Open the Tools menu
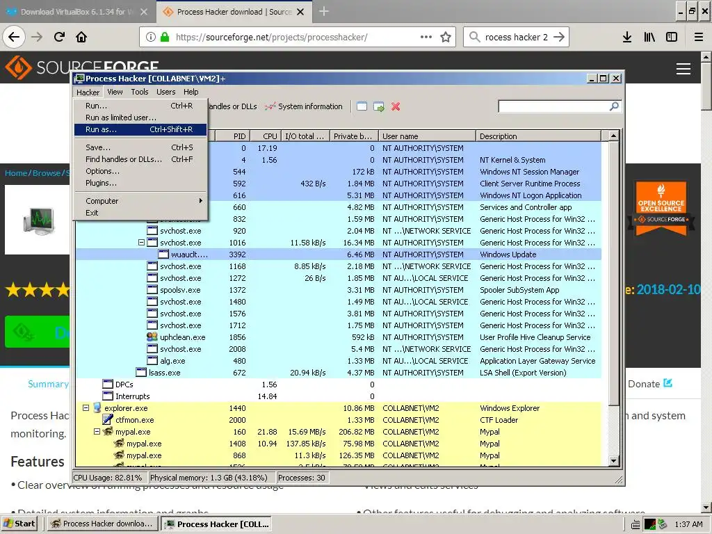The width and height of the screenshot is (712, 534). click(139, 92)
